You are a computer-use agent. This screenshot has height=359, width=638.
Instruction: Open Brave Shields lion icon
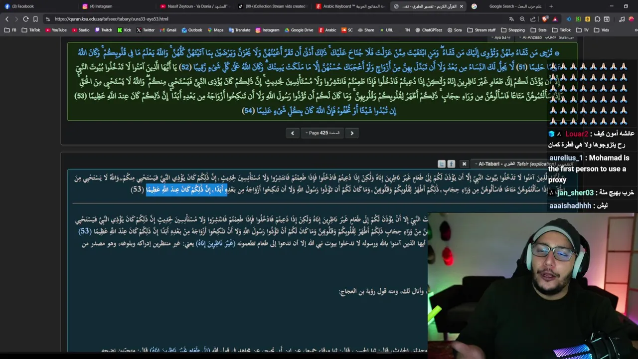coord(545,19)
